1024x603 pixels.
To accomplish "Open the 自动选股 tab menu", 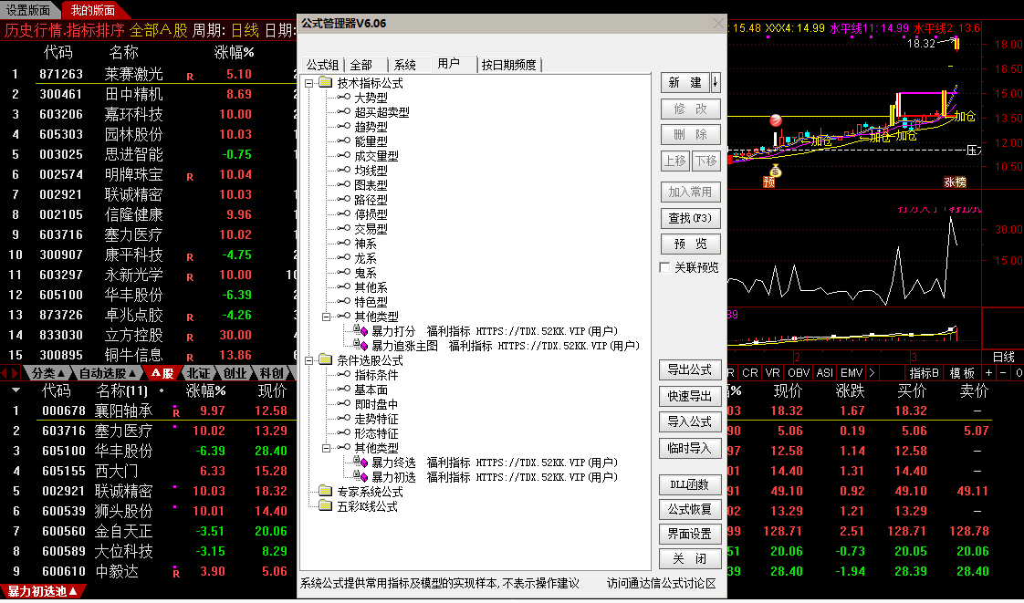I will click(x=107, y=373).
